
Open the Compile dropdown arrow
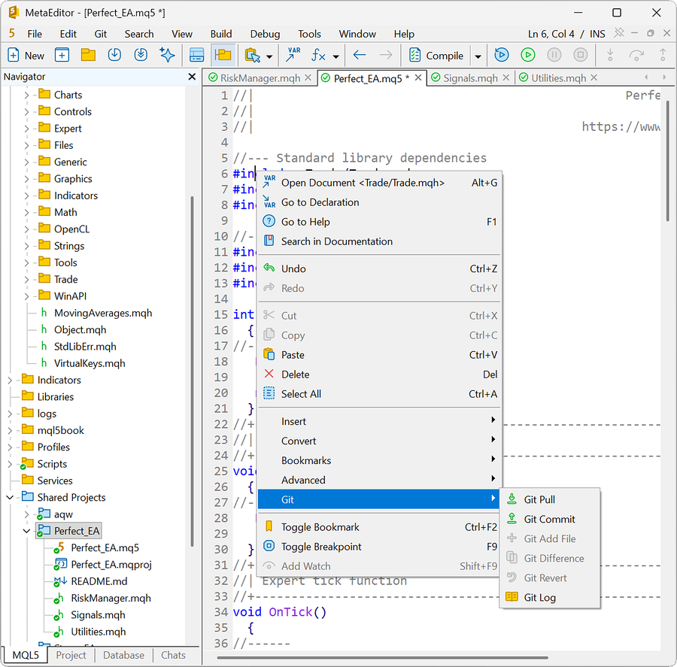[478, 56]
